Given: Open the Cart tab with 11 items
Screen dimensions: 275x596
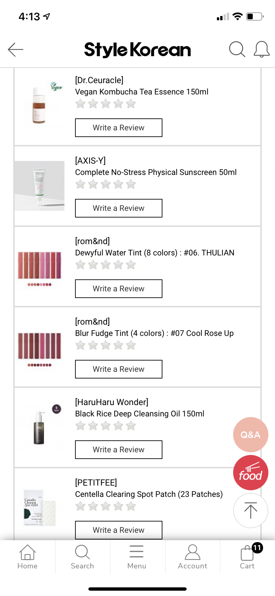Looking at the screenshot, I should [x=248, y=557].
